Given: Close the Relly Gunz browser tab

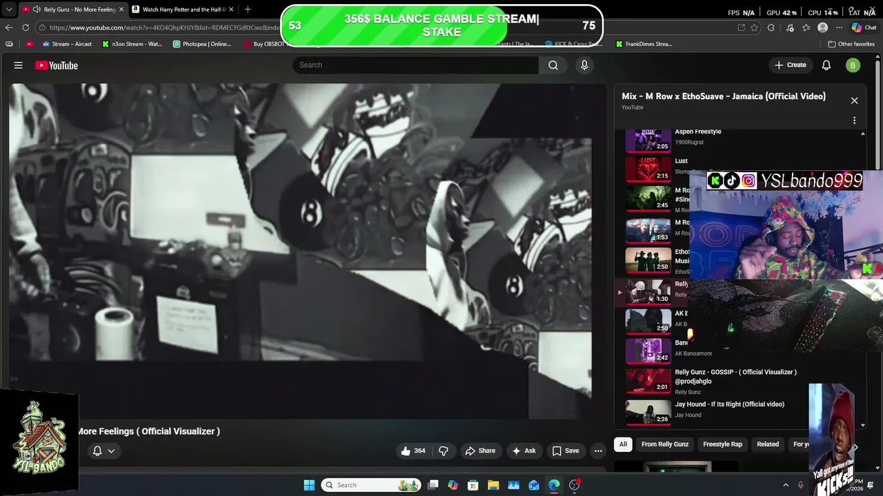Looking at the screenshot, I should [x=121, y=10].
